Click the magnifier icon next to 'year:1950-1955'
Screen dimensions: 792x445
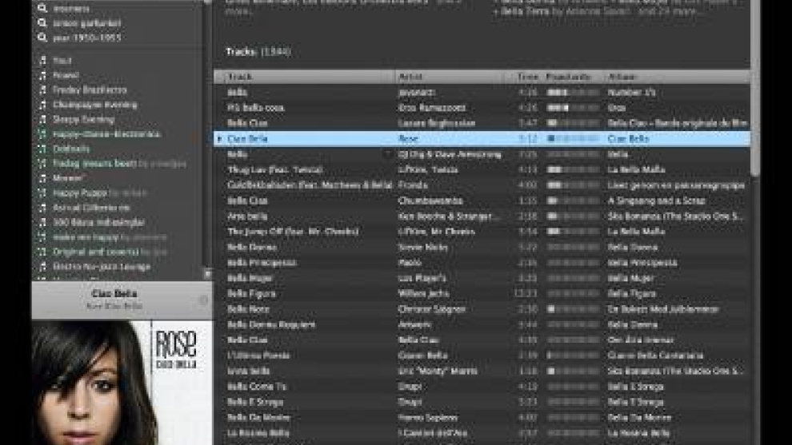tap(42, 37)
